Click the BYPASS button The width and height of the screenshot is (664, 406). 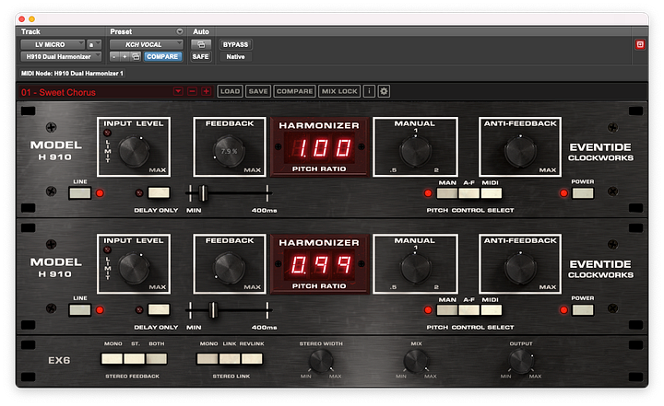(235, 44)
